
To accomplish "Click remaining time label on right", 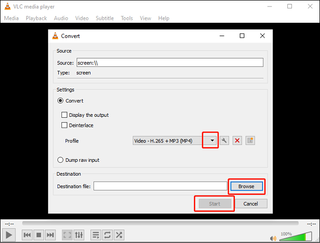I will [312, 224].
